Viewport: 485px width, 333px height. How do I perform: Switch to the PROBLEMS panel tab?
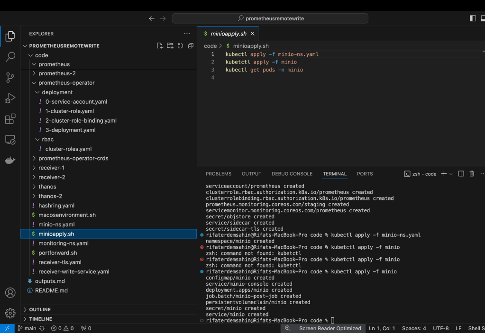pos(219,174)
